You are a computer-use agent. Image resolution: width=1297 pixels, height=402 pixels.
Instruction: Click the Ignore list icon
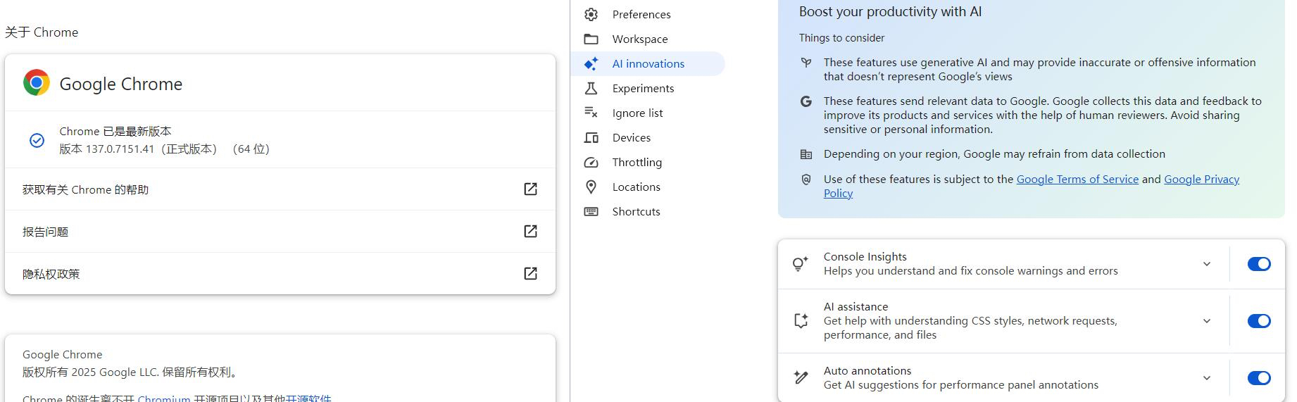pos(591,113)
